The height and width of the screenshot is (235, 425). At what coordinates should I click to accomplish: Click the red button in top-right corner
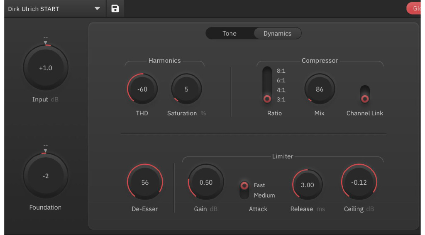point(415,8)
